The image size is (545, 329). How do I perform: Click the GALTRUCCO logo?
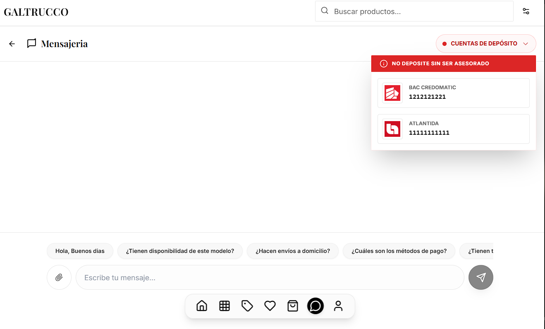[36, 12]
